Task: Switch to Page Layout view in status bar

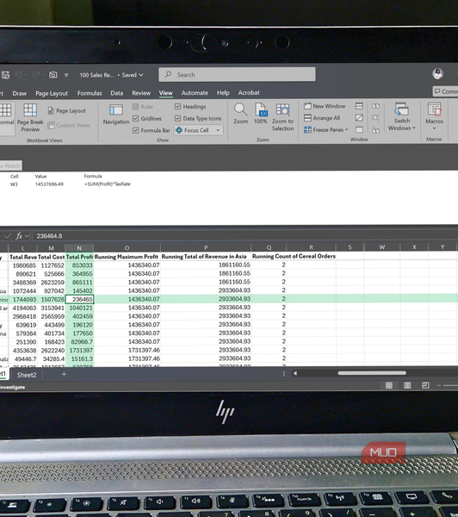Action: [407, 385]
